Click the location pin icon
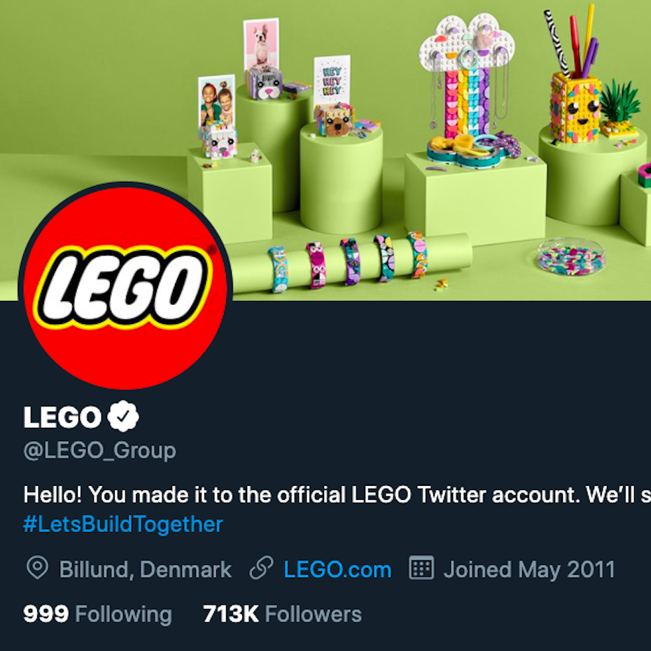The width and height of the screenshot is (651, 651). pyautogui.click(x=36, y=568)
